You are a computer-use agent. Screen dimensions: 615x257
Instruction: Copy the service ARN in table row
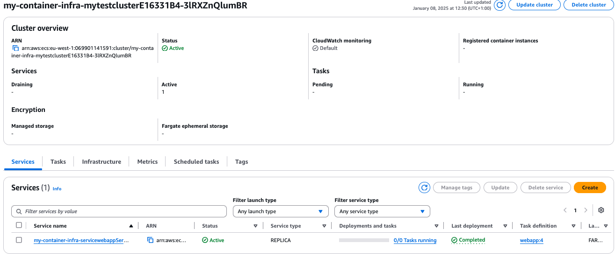click(150, 240)
